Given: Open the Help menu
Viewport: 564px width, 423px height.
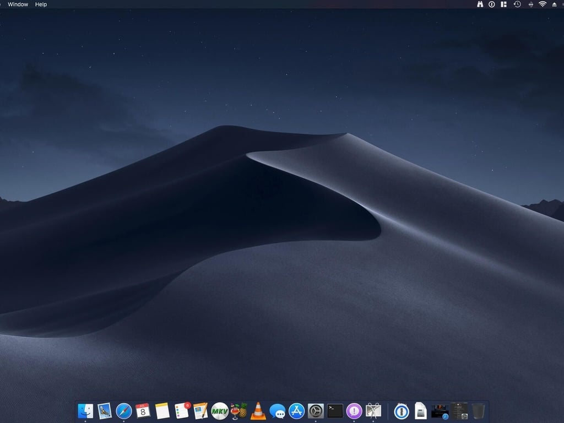Looking at the screenshot, I should (41, 4).
